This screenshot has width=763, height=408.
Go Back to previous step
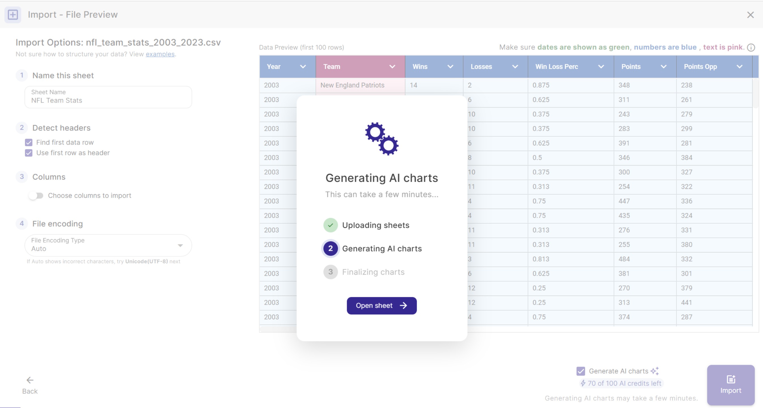(30, 385)
